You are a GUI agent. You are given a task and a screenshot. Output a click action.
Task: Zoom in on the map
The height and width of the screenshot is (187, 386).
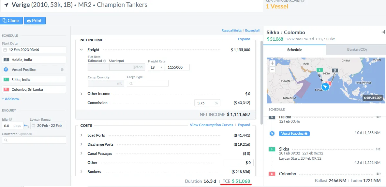click(272, 63)
